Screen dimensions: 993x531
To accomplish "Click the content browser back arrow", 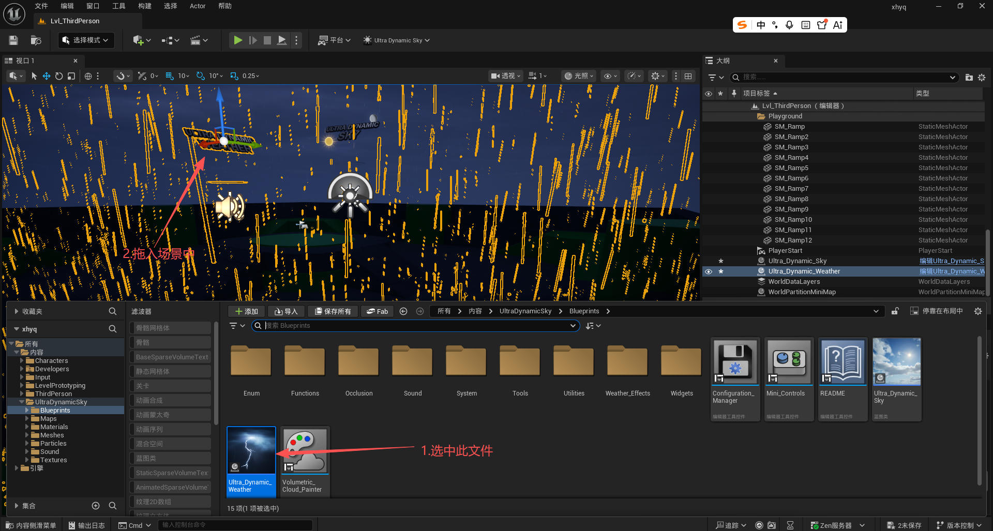I will (x=403, y=311).
